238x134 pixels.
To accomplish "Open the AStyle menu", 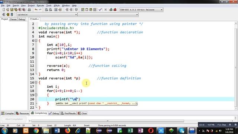I will [57, 6].
